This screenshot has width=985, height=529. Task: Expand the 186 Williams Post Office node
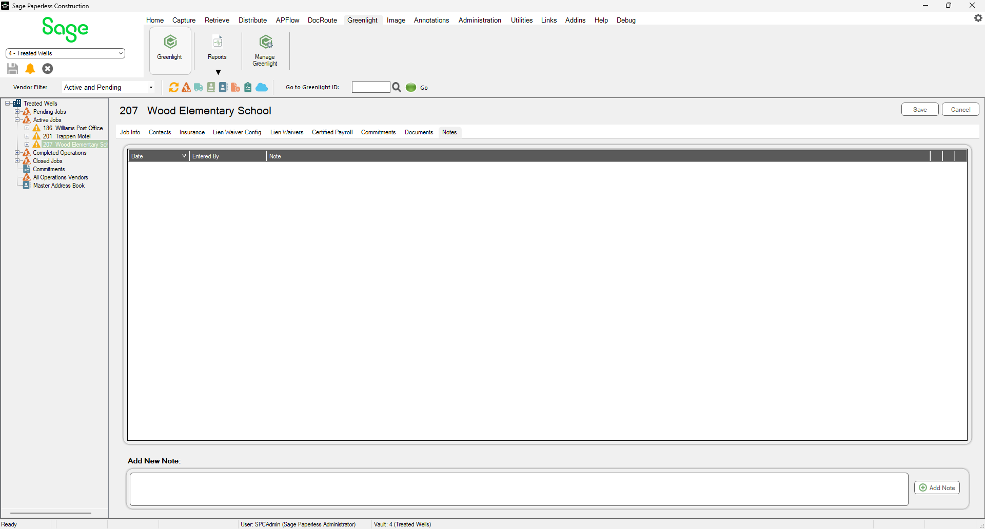click(x=27, y=128)
